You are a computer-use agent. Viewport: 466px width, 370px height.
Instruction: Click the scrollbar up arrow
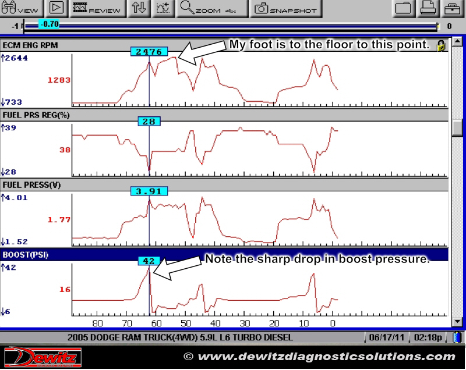click(457, 41)
